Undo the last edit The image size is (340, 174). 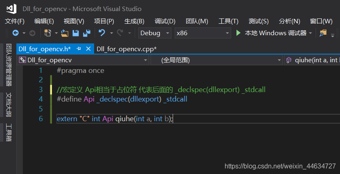pyautogui.click(x=102, y=33)
